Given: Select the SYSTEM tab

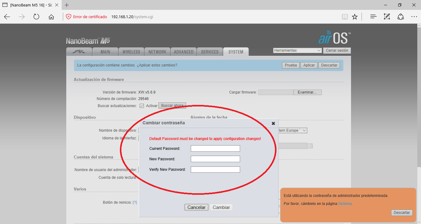Looking at the screenshot, I should point(236,52).
